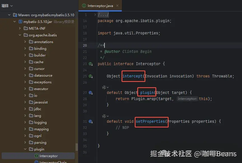Close the Interceptor.java tab

(x=117, y=5)
